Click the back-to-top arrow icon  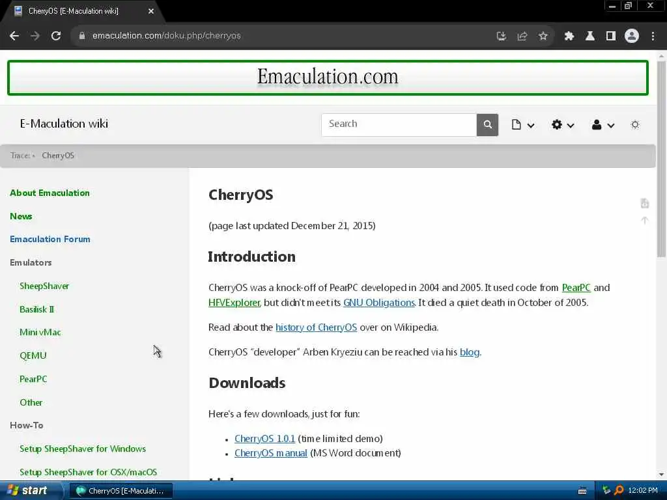coord(645,220)
